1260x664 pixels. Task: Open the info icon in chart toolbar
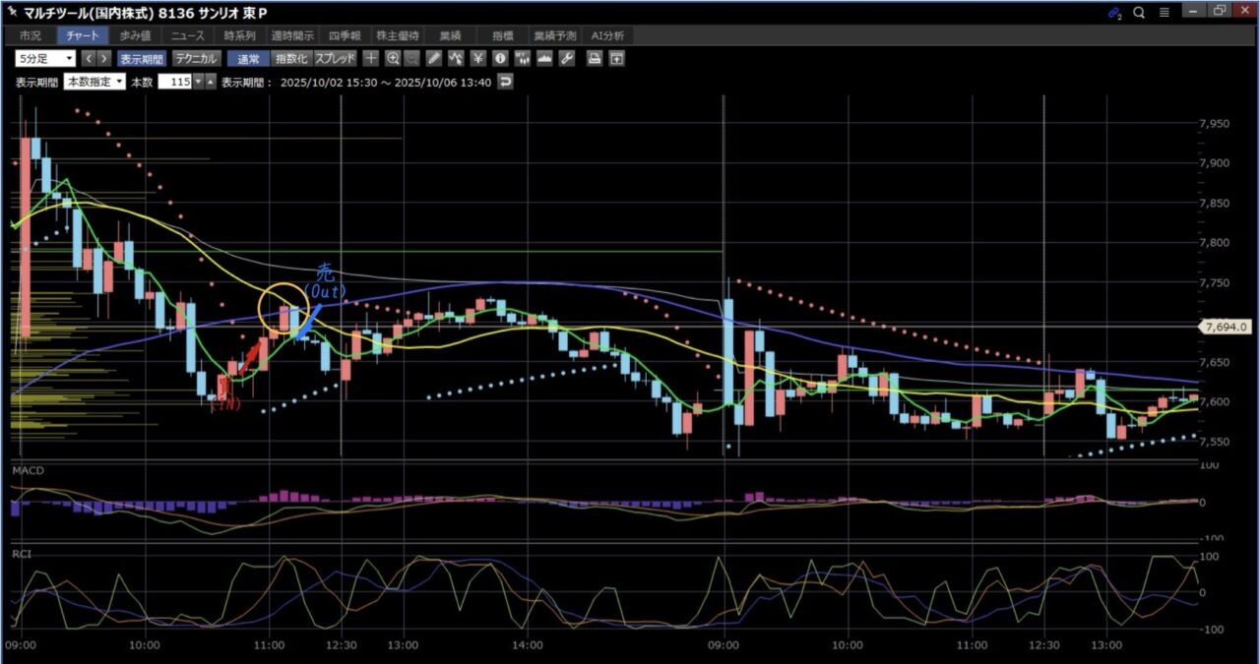(x=500, y=58)
